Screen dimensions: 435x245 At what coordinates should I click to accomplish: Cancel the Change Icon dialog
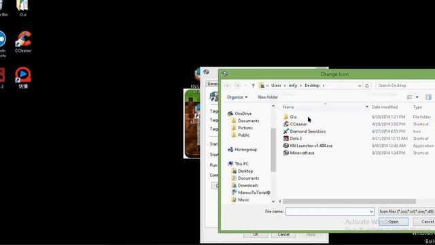(x=424, y=221)
